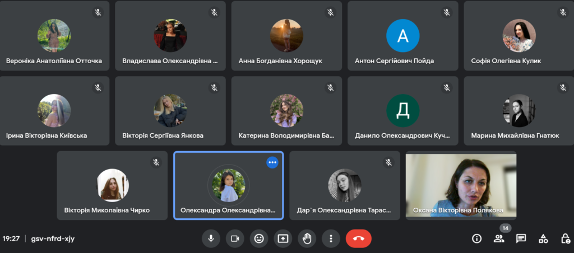Open host controls lock icon
The width and height of the screenshot is (574, 253).
tap(565, 238)
